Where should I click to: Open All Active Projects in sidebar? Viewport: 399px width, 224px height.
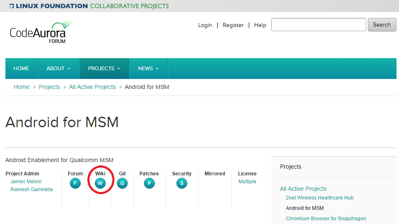click(303, 189)
